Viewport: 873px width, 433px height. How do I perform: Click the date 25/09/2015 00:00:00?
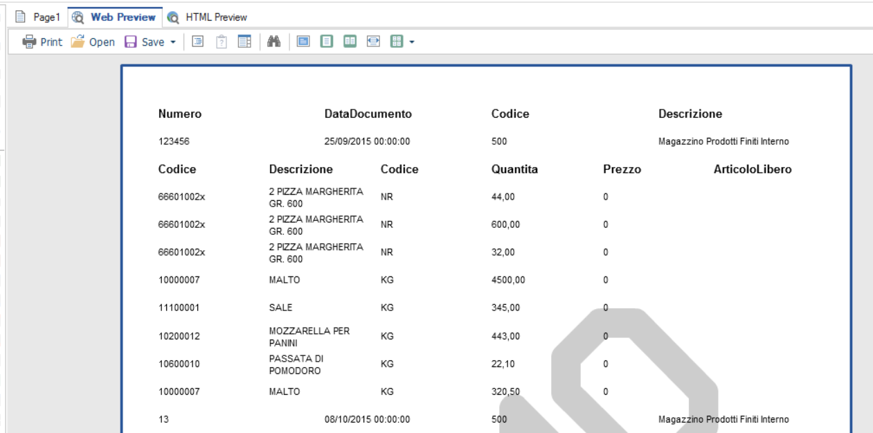368,141
